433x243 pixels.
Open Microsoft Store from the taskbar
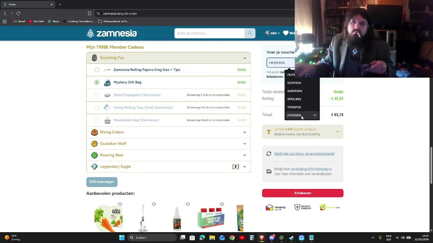tap(192, 238)
